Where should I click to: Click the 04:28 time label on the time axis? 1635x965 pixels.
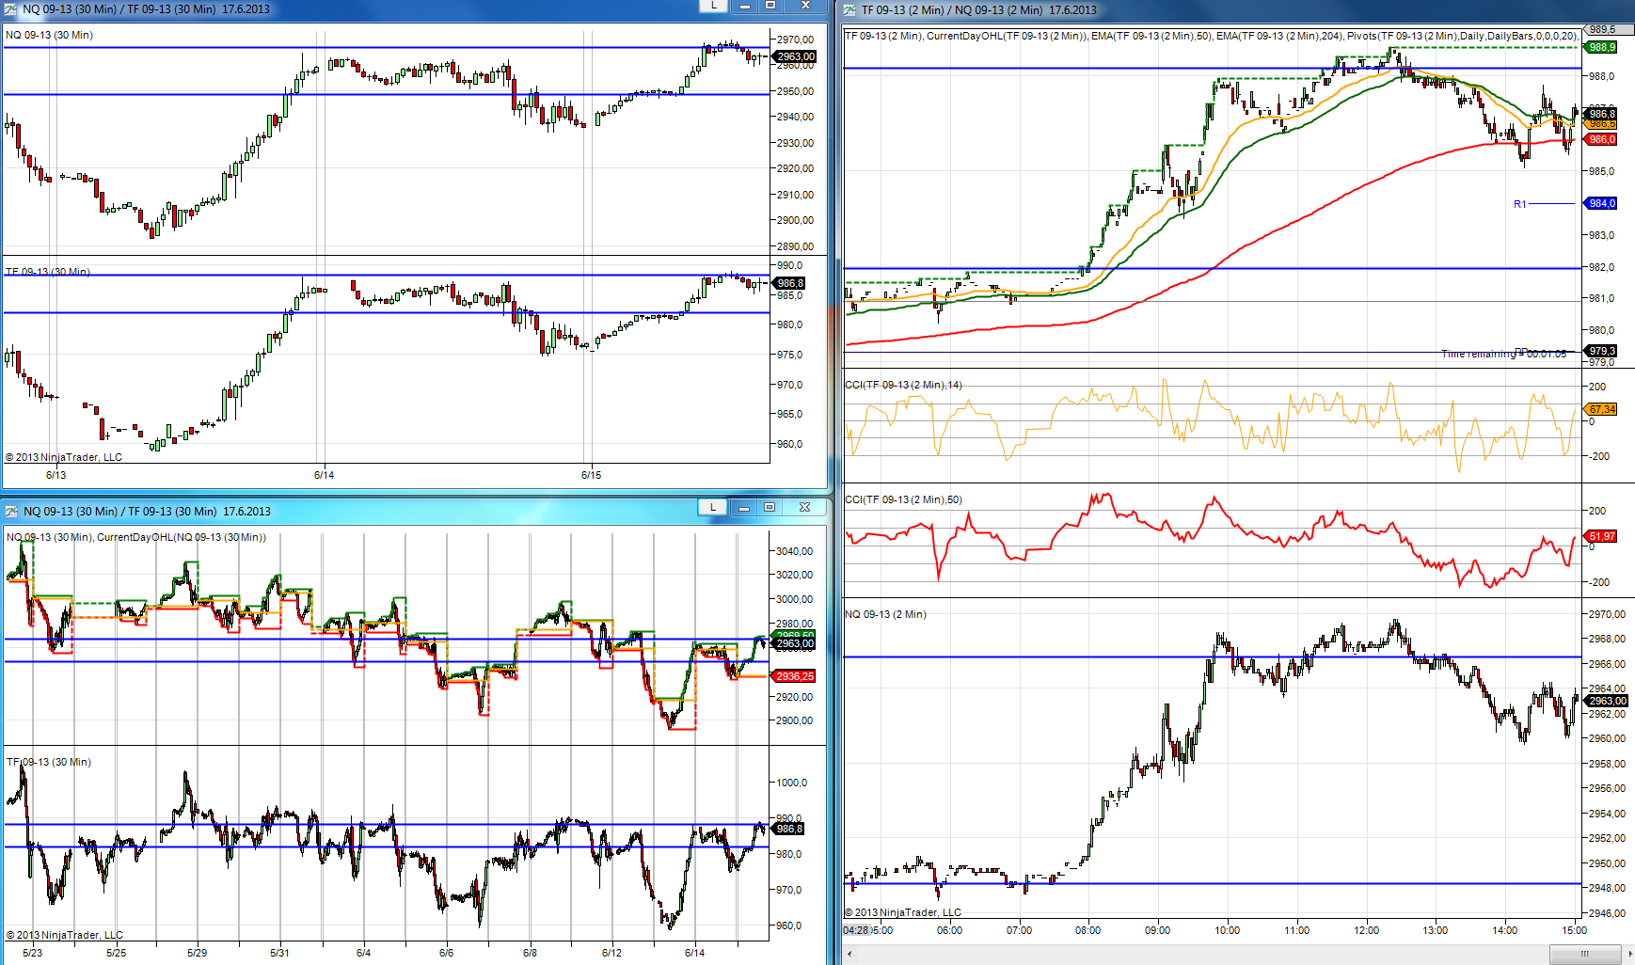tap(856, 930)
